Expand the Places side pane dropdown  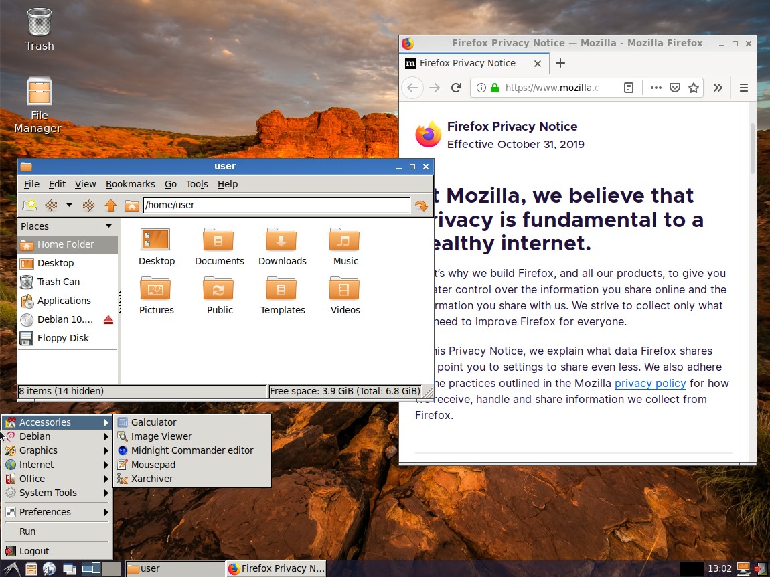click(x=108, y=226)
